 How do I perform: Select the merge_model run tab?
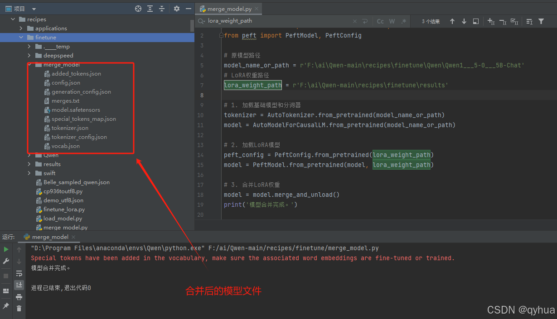50,237
